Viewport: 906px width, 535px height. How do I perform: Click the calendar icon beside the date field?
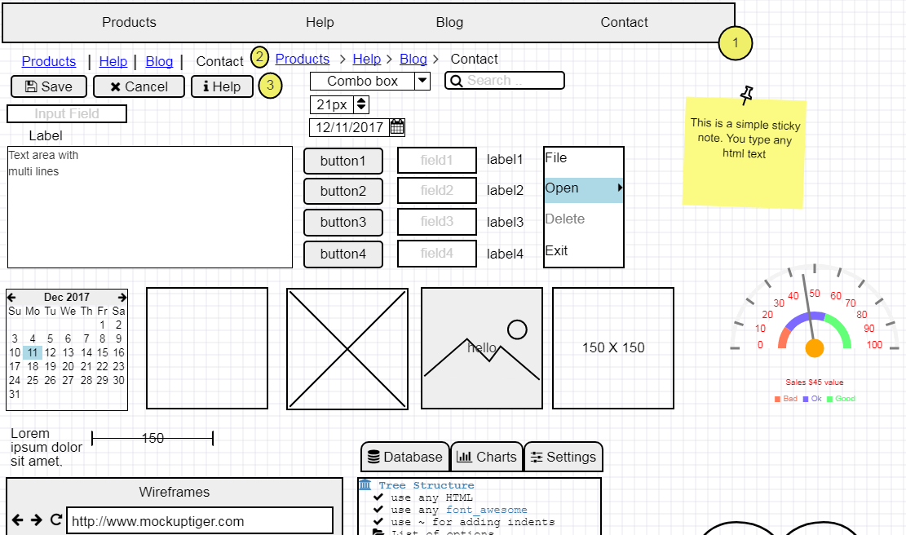click(x=397, y=126)
